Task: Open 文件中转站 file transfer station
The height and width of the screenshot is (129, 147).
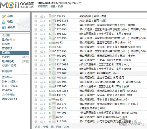Action: pyautogui.click(x=8, y=94)
